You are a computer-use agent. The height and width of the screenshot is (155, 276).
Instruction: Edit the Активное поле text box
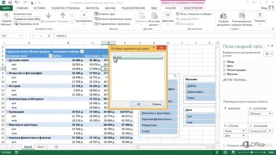pyautogui.click(x=27, y=19)
